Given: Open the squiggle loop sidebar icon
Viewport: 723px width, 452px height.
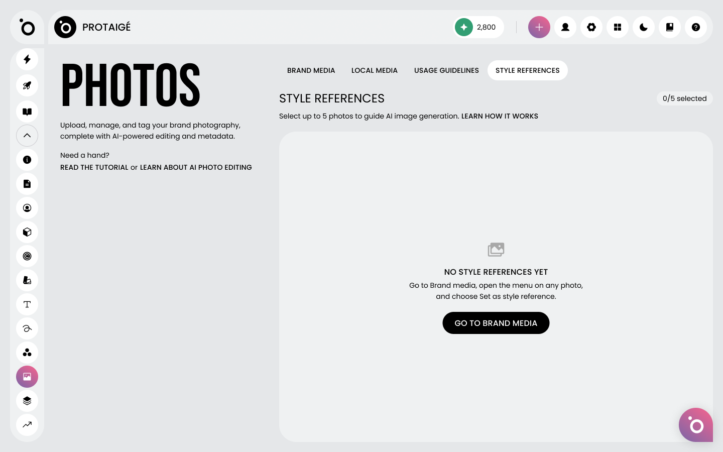Looking at the screenshot, I should 27,328.
